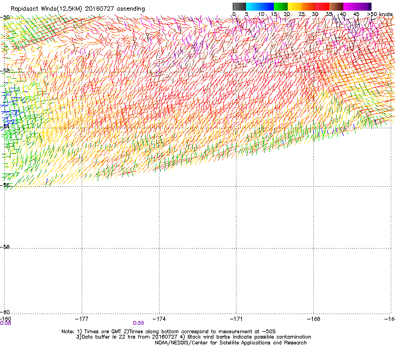
Task: Click the ">50 knots" legend label
Action: (380, 14)
